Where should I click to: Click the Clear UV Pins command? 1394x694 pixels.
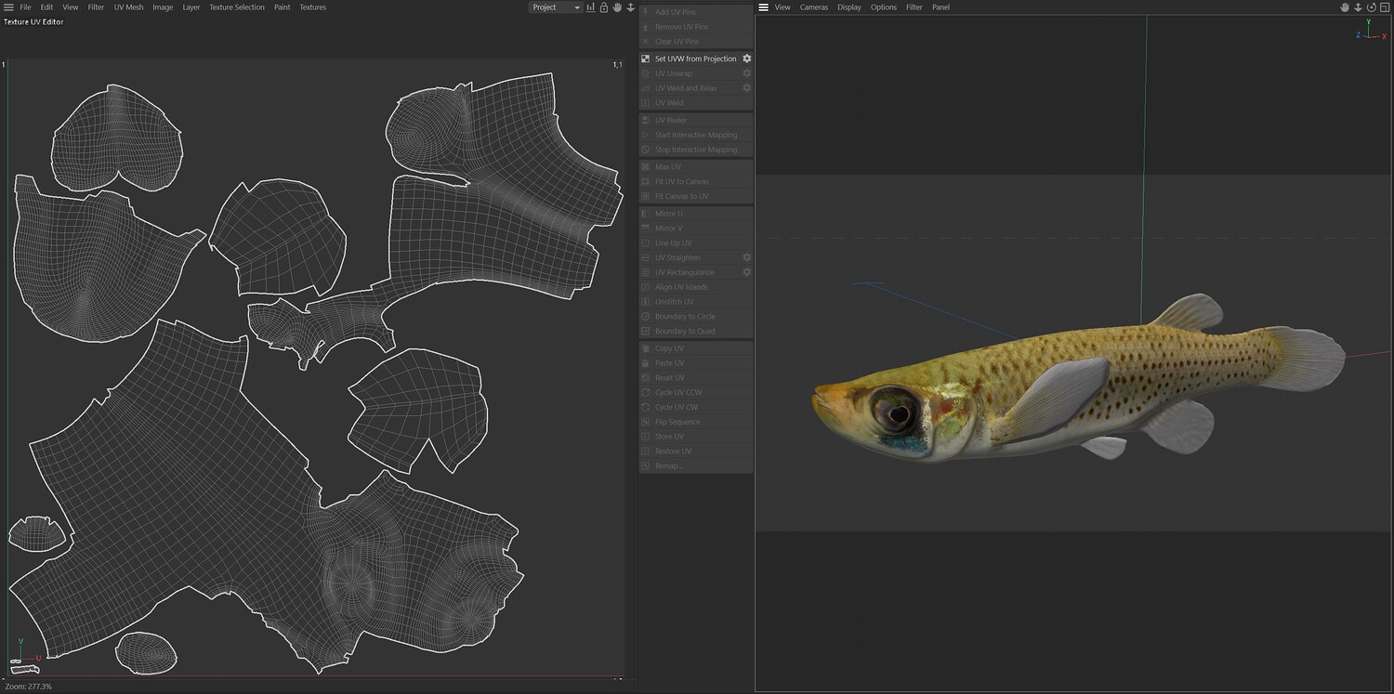[x=677, y=42]
